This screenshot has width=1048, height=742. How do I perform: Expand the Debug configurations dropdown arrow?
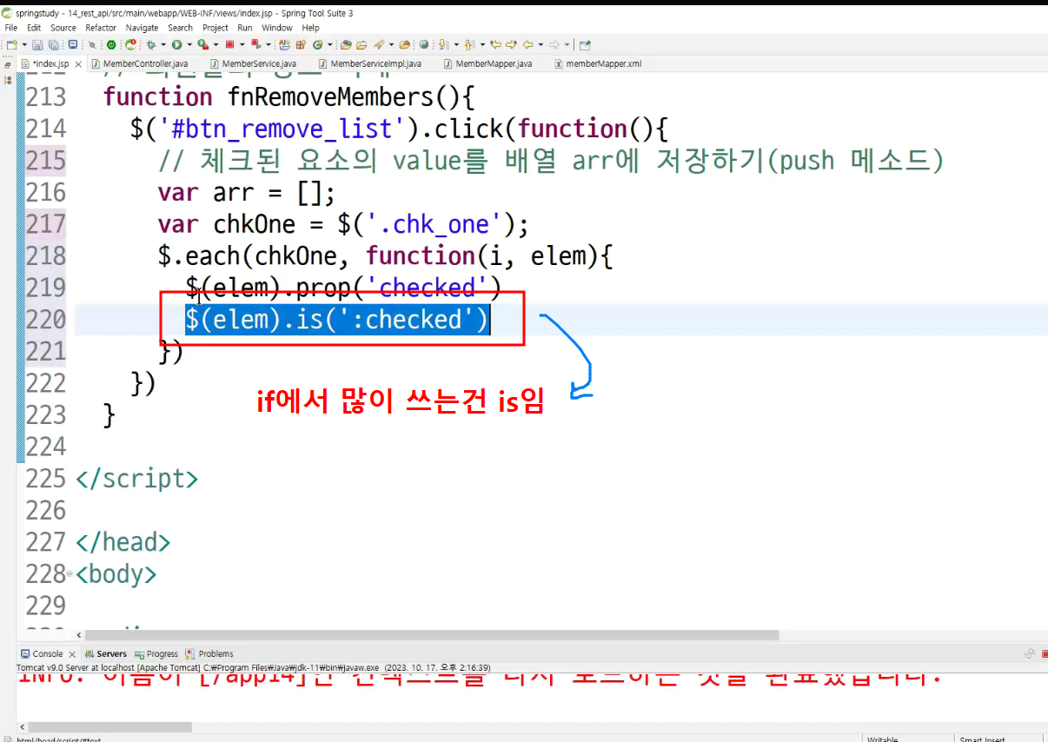163,44
